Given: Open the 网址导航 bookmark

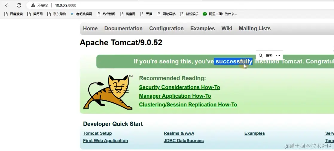Looking at the screenshot, I should coord(166,14).
